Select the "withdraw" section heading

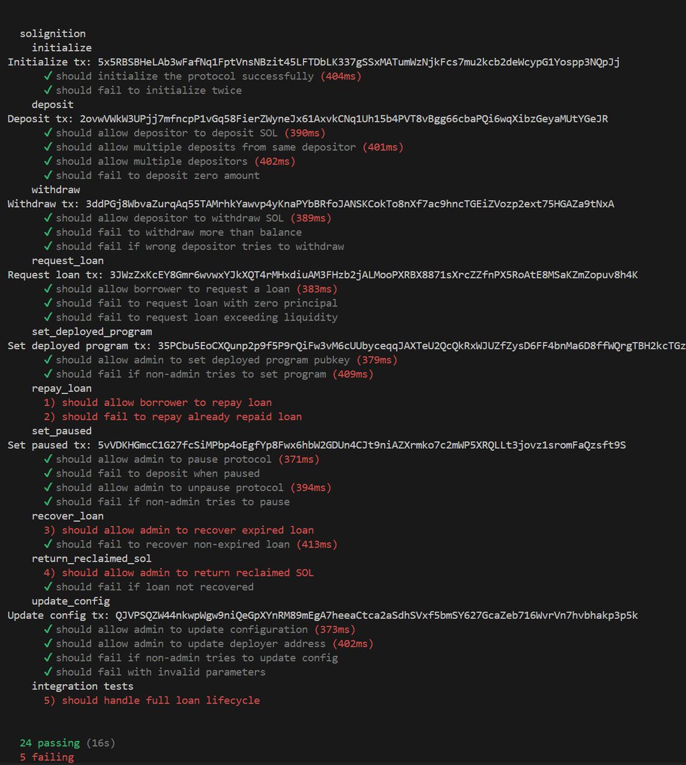[56, 189]
